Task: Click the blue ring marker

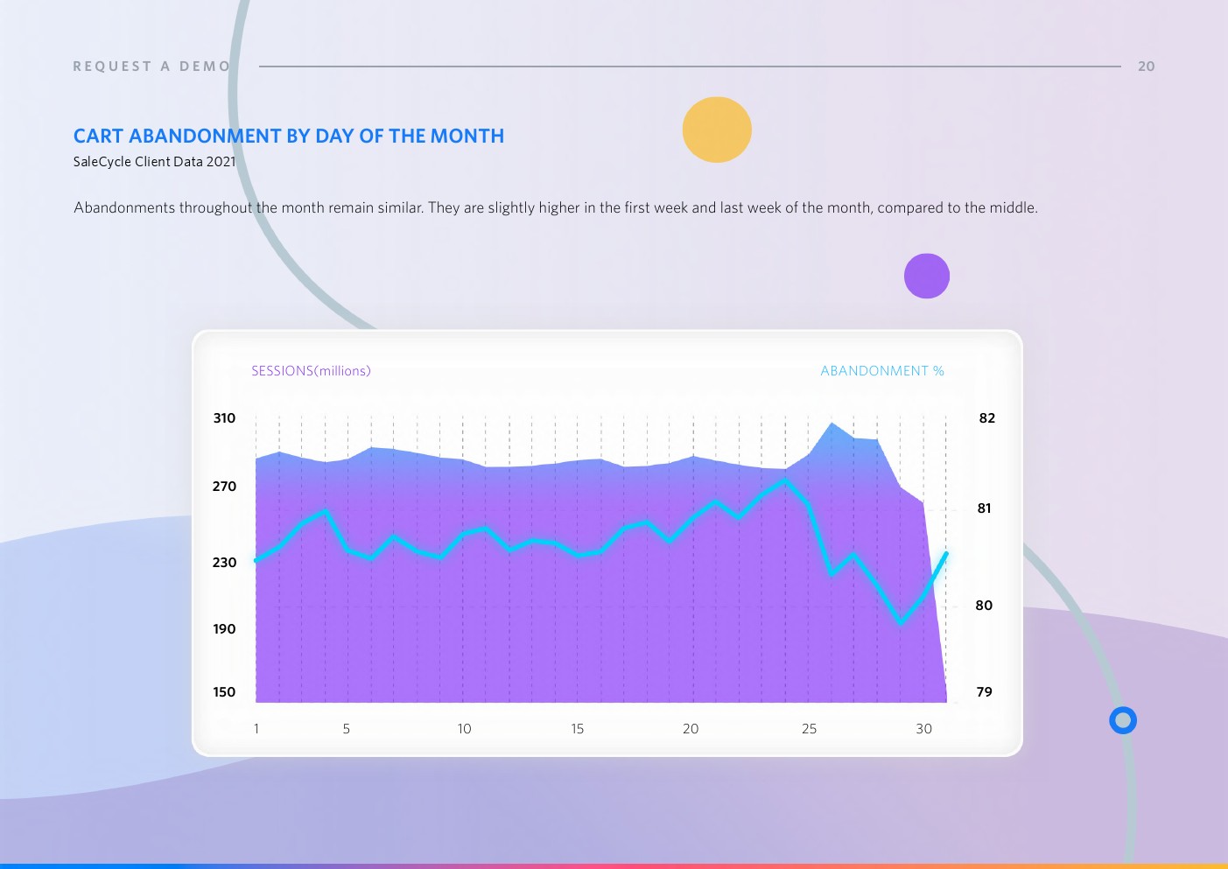Action: (1122, 720)
